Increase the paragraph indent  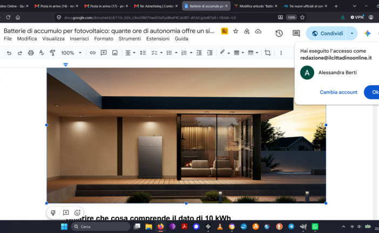point(210,53)
